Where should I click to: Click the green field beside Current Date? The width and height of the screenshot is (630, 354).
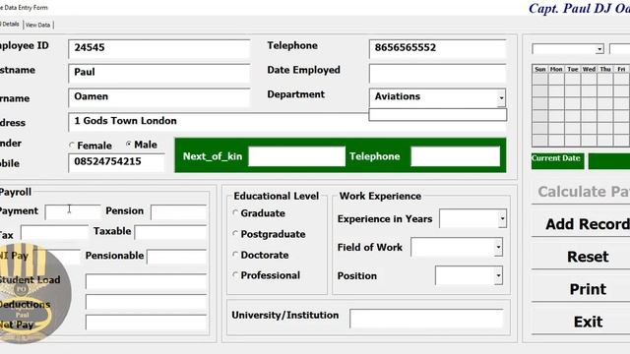point(609,161)
